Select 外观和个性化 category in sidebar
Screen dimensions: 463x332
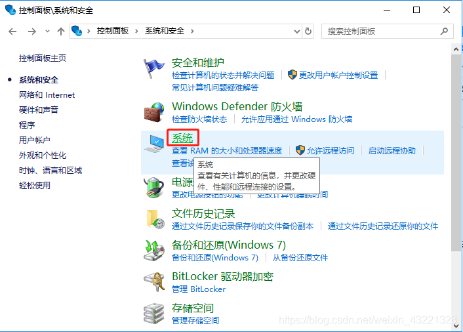(x=43, y=155)
